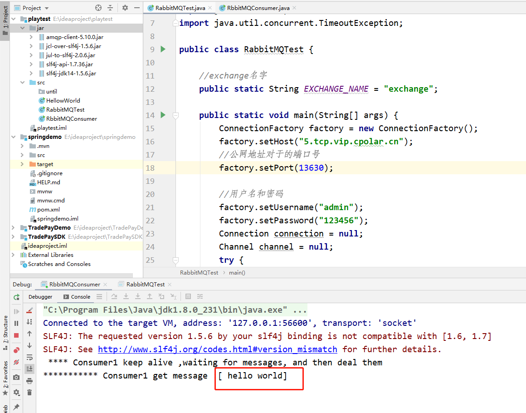Click Force Step Into in debugger toolbar
The image size is (526, 413).
(x=138, y=296)
